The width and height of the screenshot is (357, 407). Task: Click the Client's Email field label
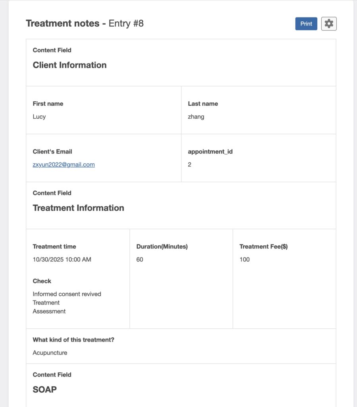click(x=52, y=151)
